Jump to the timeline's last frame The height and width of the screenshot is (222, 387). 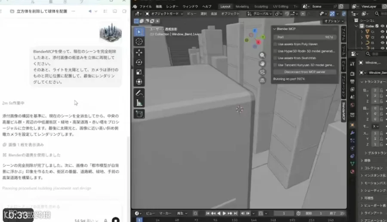(x=236, y=213)
